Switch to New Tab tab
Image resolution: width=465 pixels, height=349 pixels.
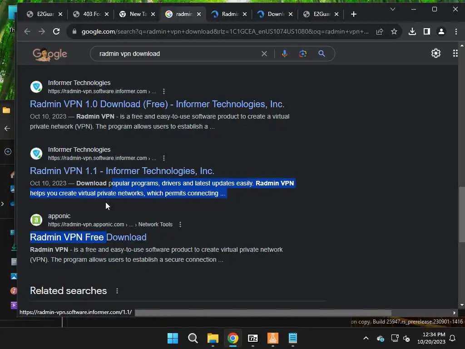tap(134, 14)
